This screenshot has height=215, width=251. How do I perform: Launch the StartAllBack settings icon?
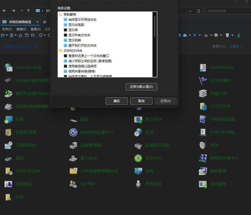[203, 67]
